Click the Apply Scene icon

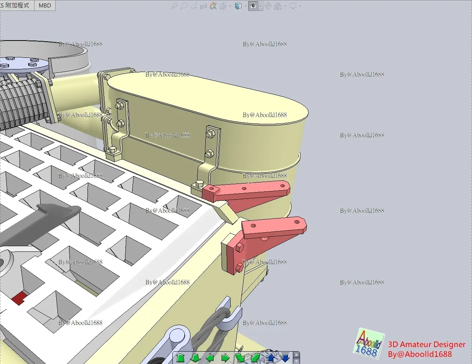click(x=278, y=6)
